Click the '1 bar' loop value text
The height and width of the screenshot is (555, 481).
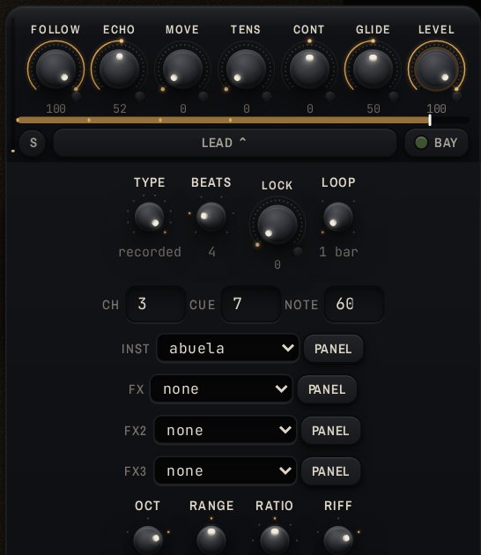point(338,252)
